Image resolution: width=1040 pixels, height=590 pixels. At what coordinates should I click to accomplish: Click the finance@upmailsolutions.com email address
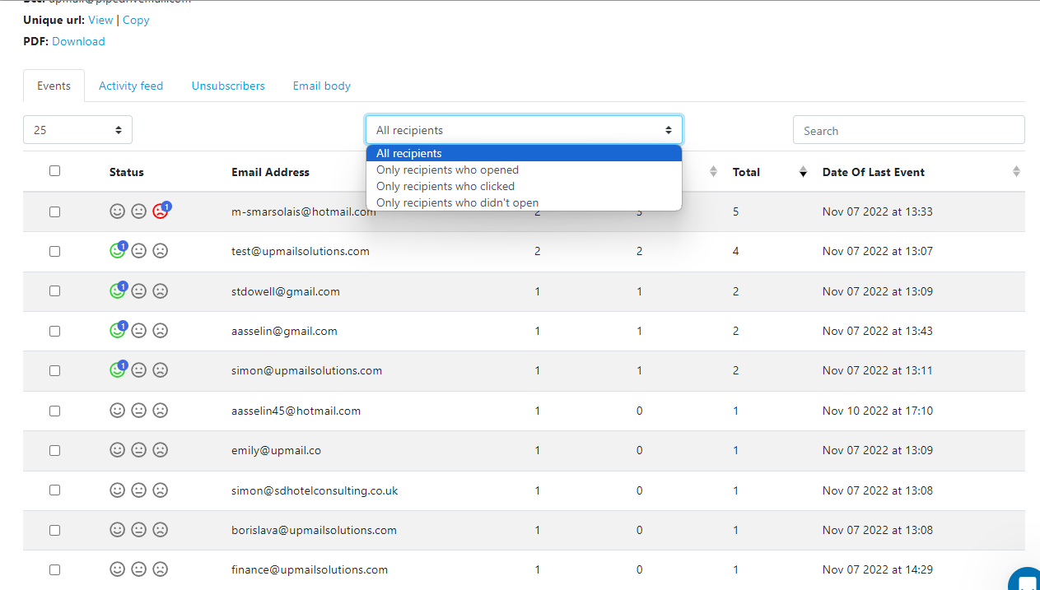pos(310,569)
